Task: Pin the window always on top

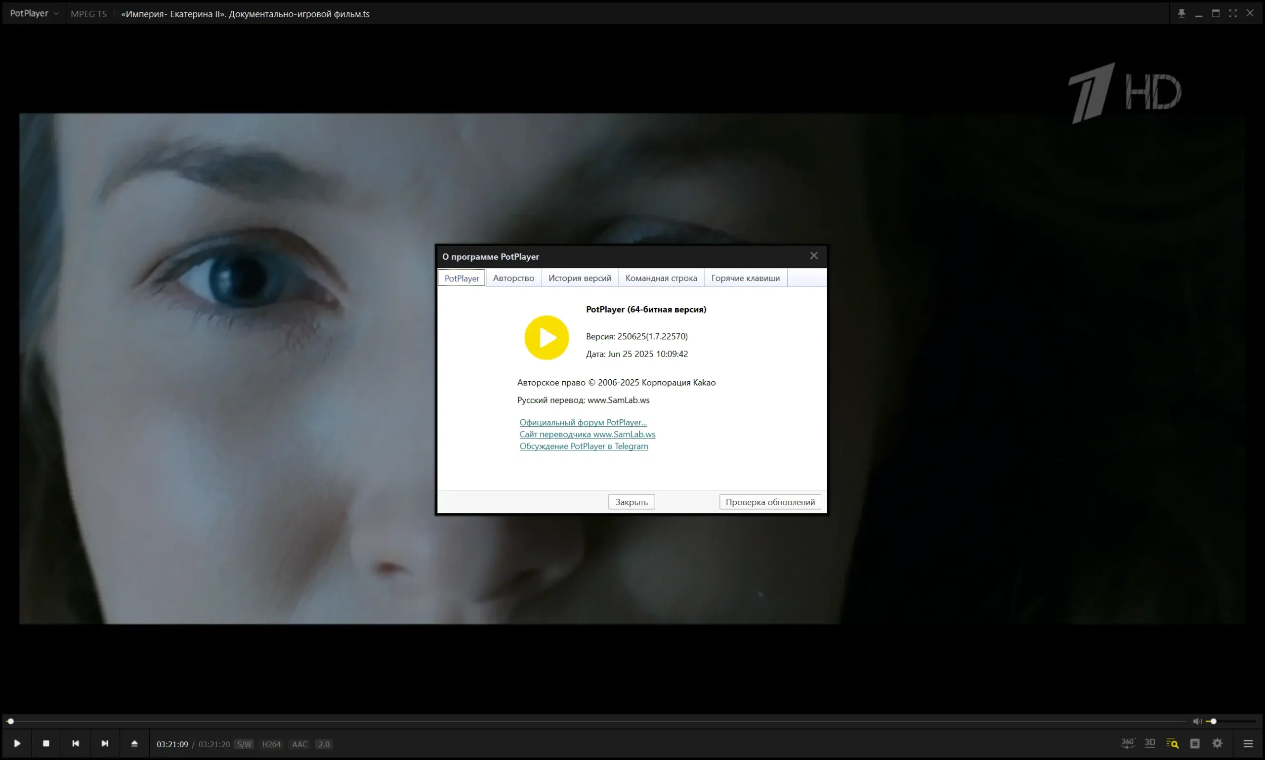Action: 1181,13
